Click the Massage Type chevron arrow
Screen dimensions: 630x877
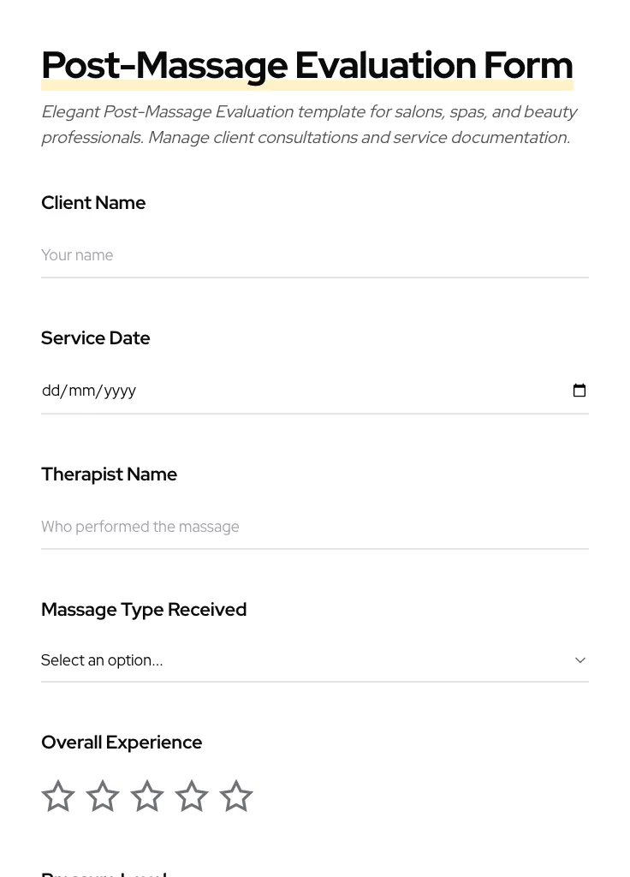click(x=580, y=660)
